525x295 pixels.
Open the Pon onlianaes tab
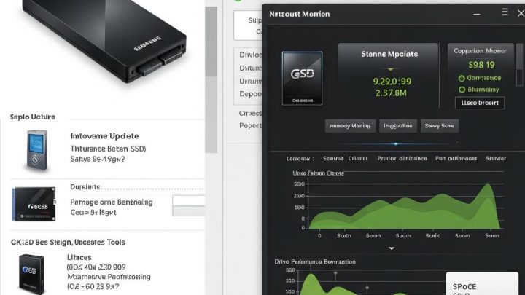456,159
